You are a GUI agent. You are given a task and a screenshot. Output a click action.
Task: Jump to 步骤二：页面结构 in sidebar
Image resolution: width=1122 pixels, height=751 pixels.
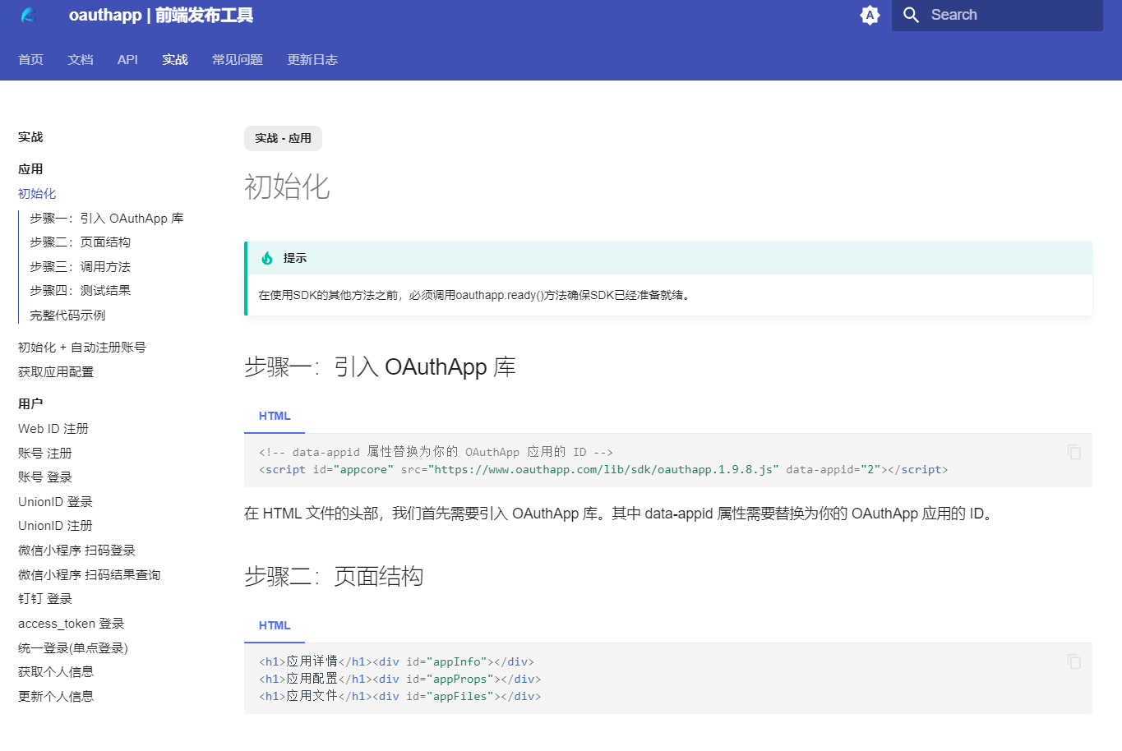[x=80, y=242]
